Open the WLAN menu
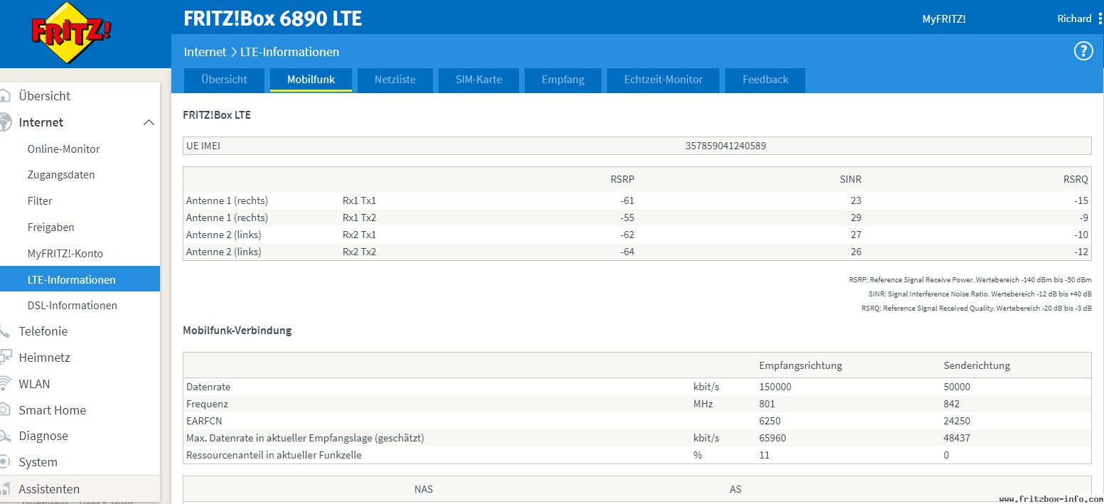Screen dimensions: 1104x504 pyautogui.click(x=34, y=384)
